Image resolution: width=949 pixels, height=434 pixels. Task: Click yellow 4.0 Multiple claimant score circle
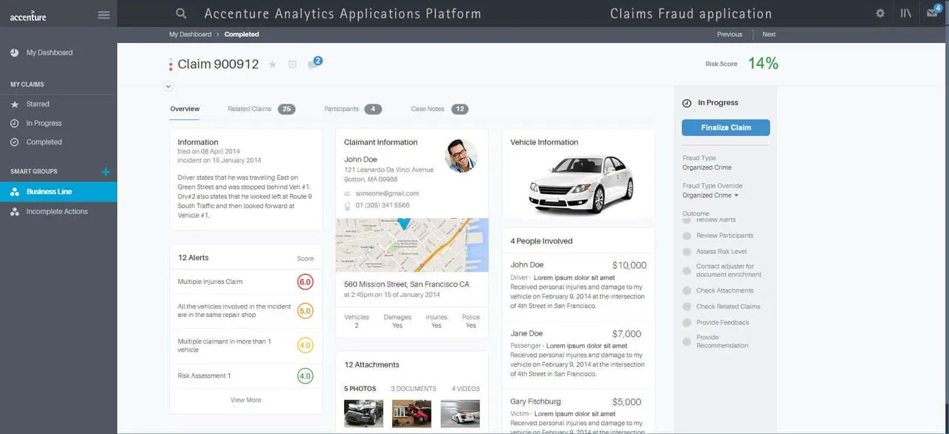(305, 345)
